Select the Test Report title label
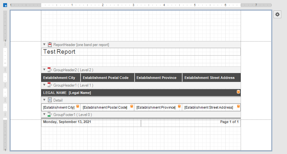The width and height of the screenshot is (287, 154). tap(141, 52)
